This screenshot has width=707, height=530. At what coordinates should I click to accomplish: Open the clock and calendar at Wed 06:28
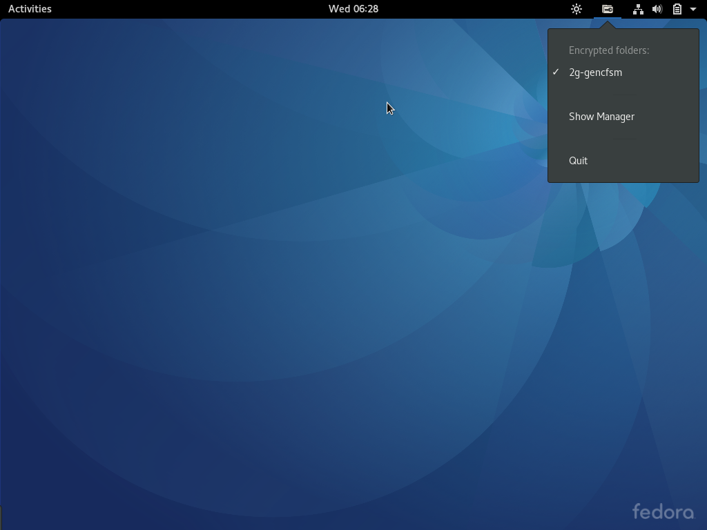pyautogui.click(x=353, y=9)
